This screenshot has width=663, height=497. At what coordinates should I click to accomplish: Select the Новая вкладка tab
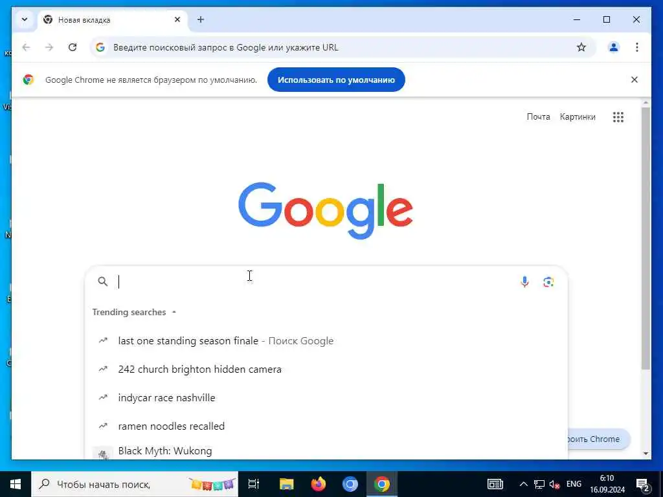pyautogui.click(x=112, y=20)
